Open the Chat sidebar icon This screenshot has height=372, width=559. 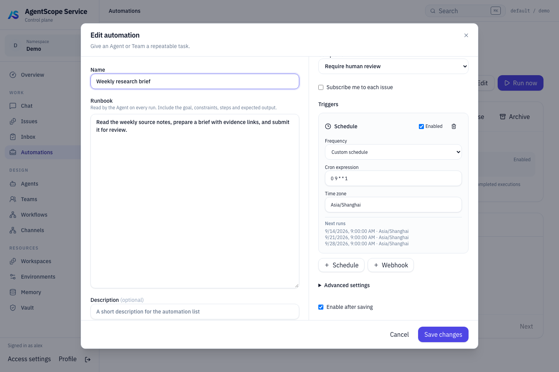13,106
